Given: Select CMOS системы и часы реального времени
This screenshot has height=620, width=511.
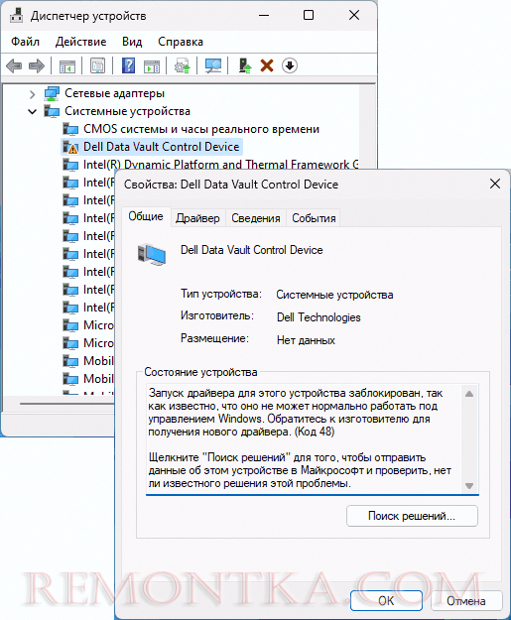Looking at the screenshot, I should [x=201, y=129].
